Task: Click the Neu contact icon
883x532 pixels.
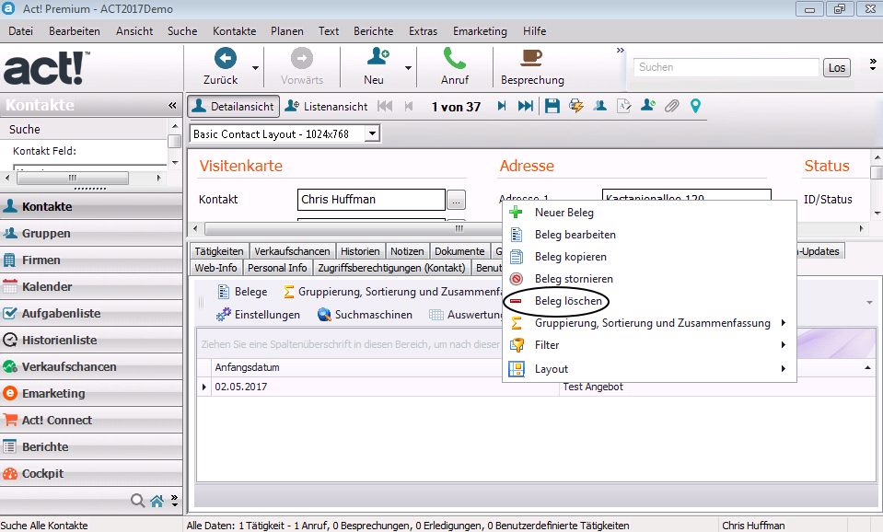Action: point(378,57)
